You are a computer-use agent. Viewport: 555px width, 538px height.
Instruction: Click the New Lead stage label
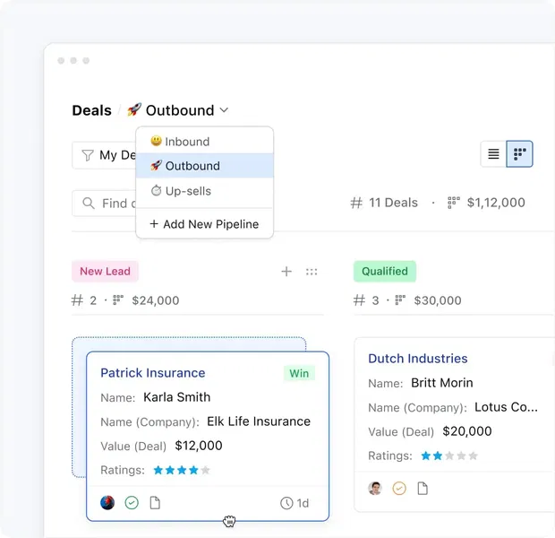tap(105, 272)
